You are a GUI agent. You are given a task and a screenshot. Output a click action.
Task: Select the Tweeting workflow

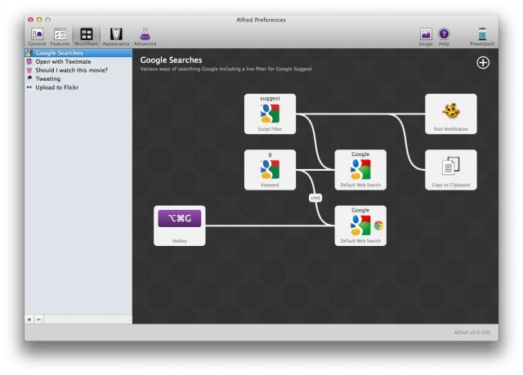click(47, 78)
